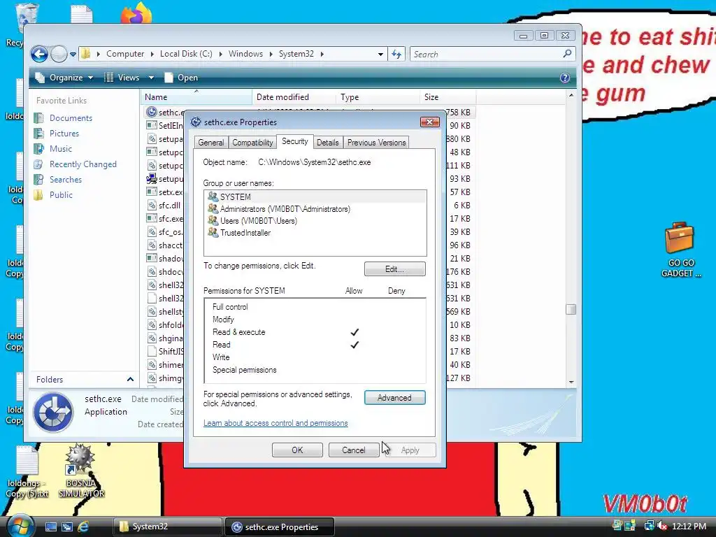This screenshot has width=716, height=537.
Task: Open recent pages dropdown beside Forward
Action: click(73, 55)
